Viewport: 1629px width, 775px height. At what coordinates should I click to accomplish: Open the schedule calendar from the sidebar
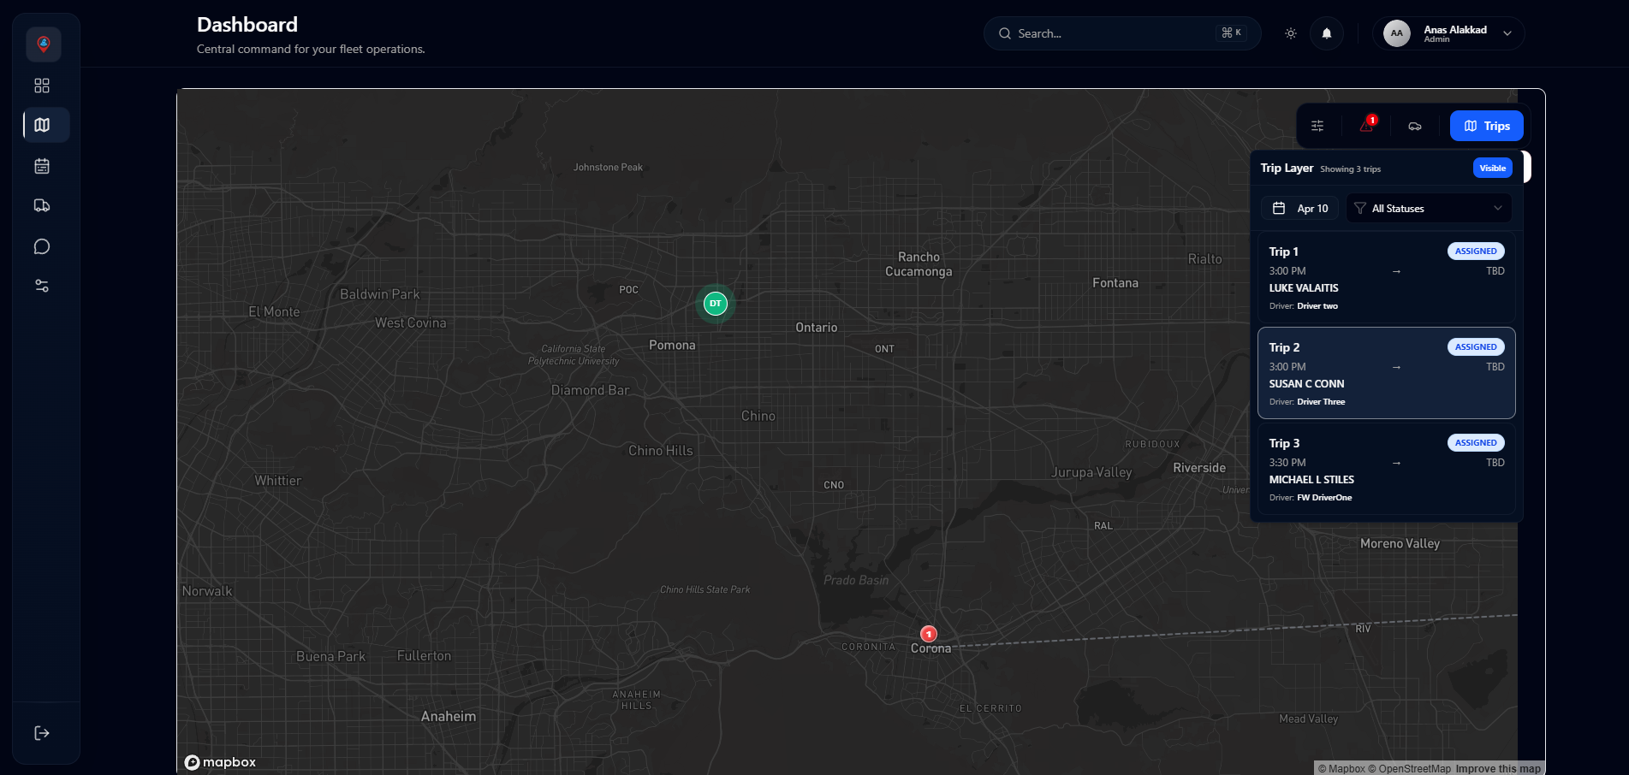click(41, 165)
